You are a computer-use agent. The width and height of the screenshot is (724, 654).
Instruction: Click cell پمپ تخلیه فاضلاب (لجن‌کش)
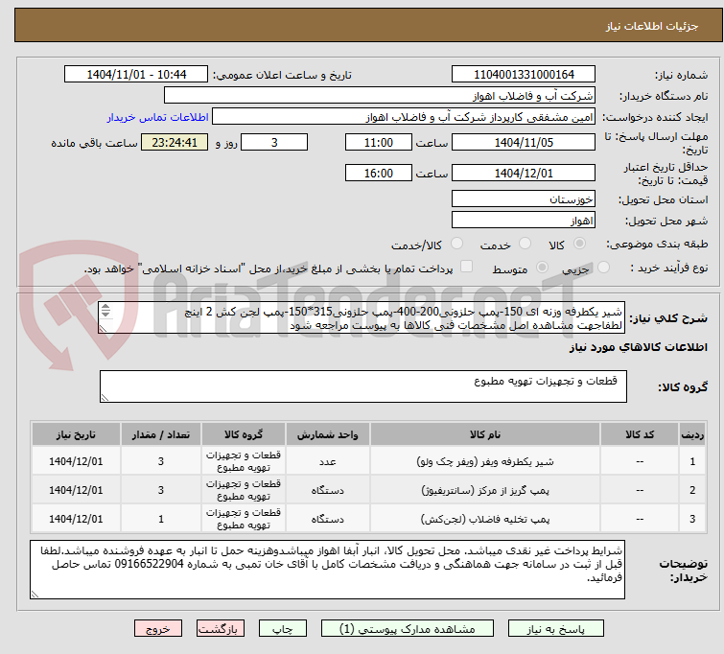485,519
